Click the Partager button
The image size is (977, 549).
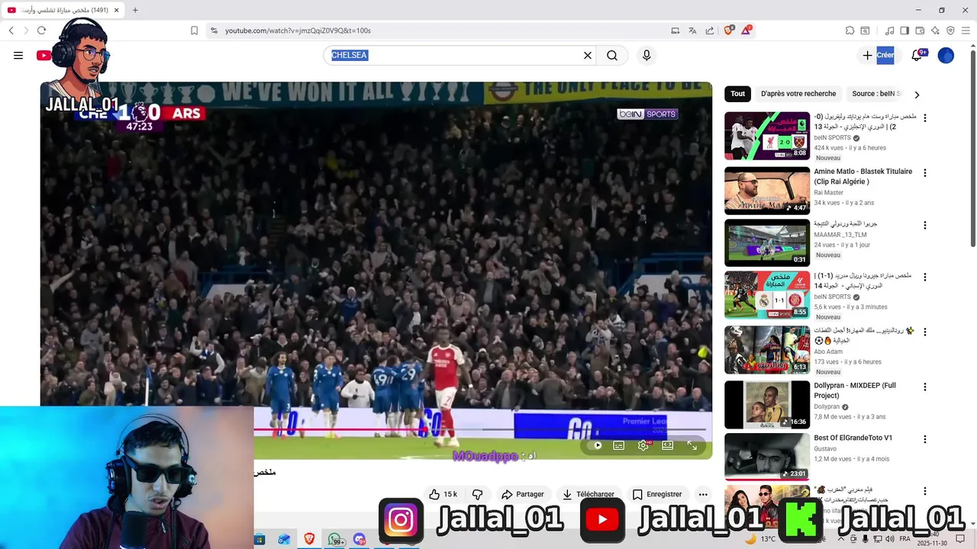click(x=523, y=494)
